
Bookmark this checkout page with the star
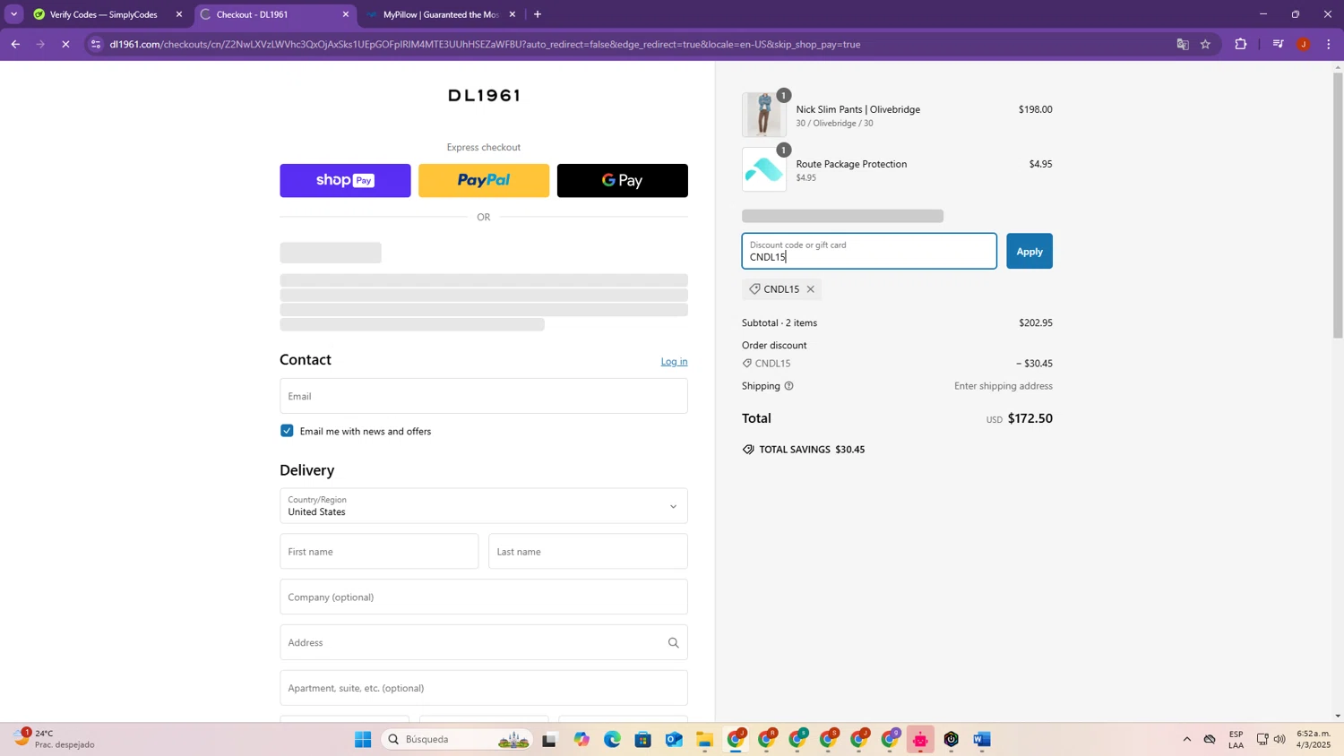pos(1205,44)
